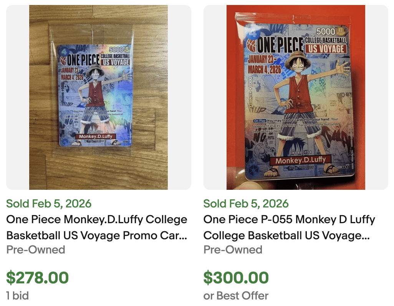
Task: Click truncated title ending in 'US Voyage...'
Action: click(x=286, y=235)
